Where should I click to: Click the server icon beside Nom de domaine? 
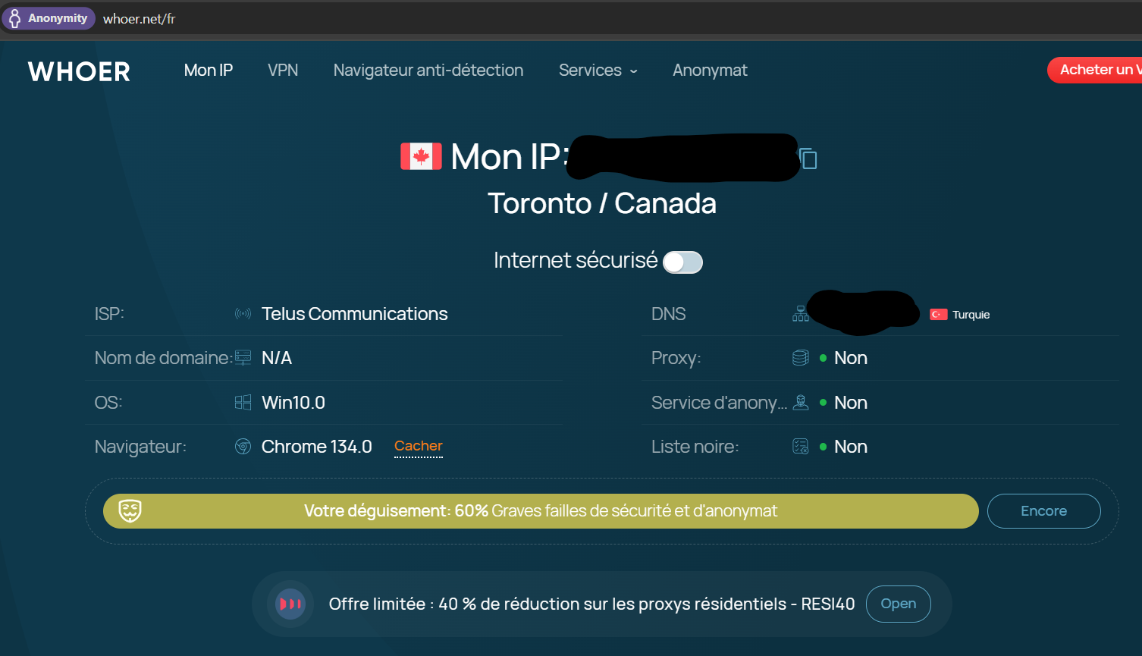(x=243, y=356)
